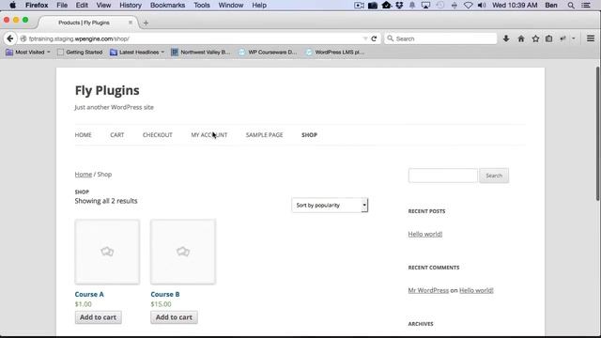Open Northwest Valley B... bookmark

click(x=200, y=53)
